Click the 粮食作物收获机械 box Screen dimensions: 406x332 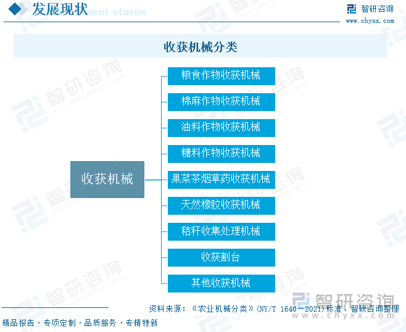(x=221, y=76)
